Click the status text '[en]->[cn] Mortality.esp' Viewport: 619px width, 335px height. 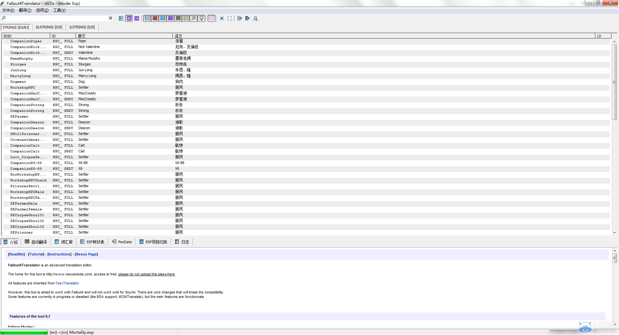tap(72, 332)
